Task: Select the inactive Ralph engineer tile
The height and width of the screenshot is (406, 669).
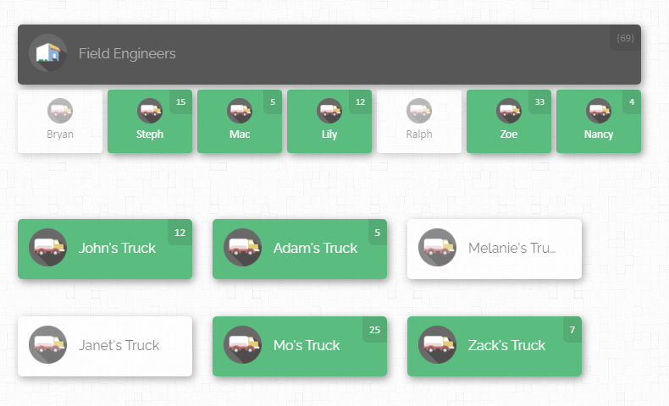Action: [x=419, y=122]
